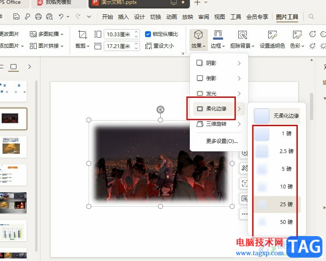326x261 pixels.
Task: Choose 10 磅 soft edge option
Action: click(277, 187)
